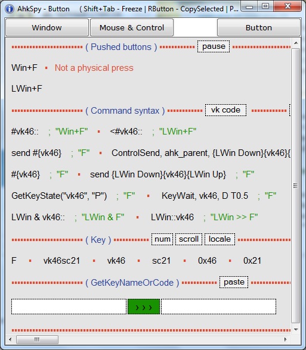This screenshot has height=350, width=306.
Task: Click the vertical scrollbar down arrow
Action: tap(296, 330)
